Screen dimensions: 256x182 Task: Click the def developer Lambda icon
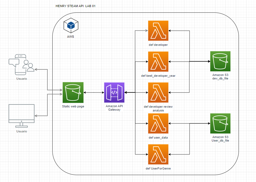coord(158,31)
